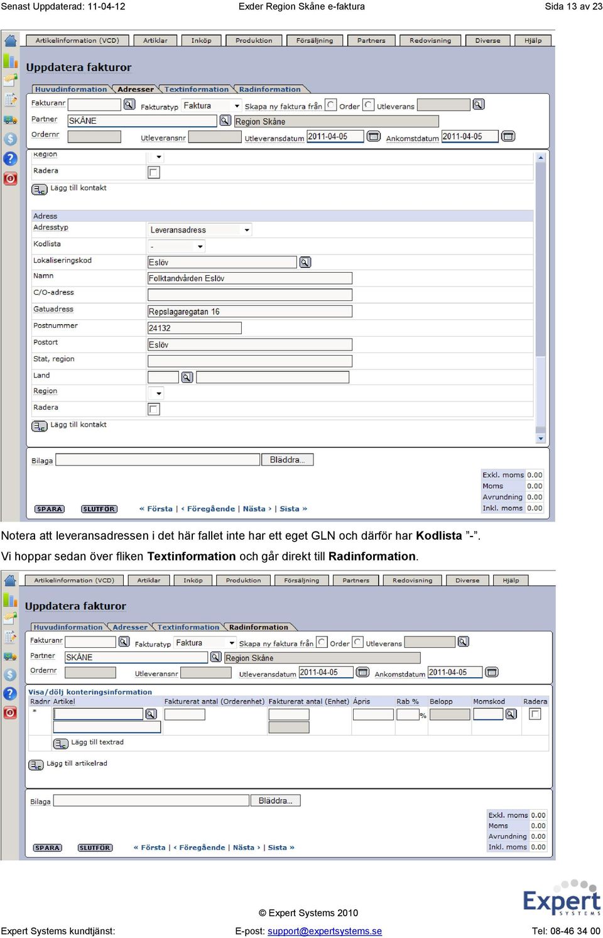Click the Lägg till textrad icon
This screenshot has height=938, width=603.
pyautogui.click(x=61, y=743)
